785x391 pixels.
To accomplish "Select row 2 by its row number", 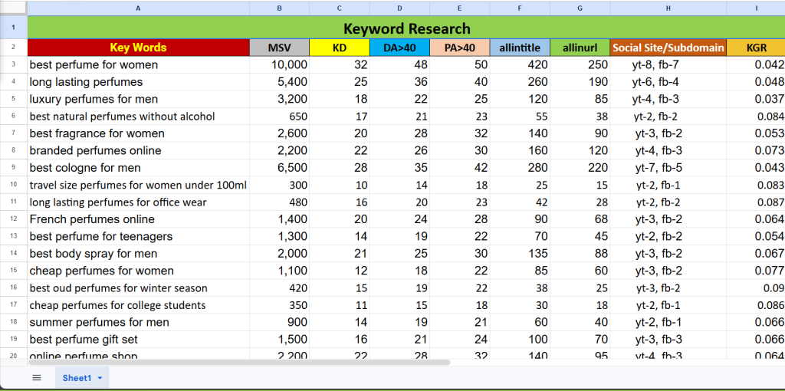I will coord(13,48).
